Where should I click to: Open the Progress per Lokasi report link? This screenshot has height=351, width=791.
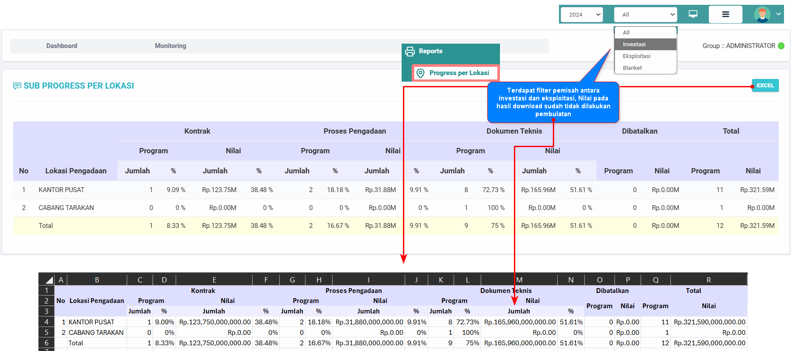[x=459, y=73]
